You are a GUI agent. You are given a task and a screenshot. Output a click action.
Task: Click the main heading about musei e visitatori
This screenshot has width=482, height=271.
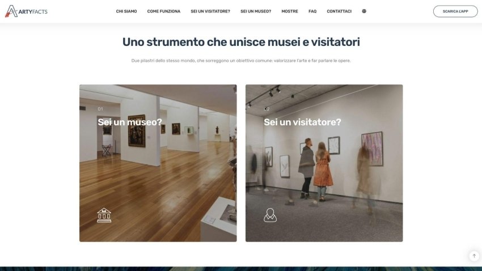point(241,42)
